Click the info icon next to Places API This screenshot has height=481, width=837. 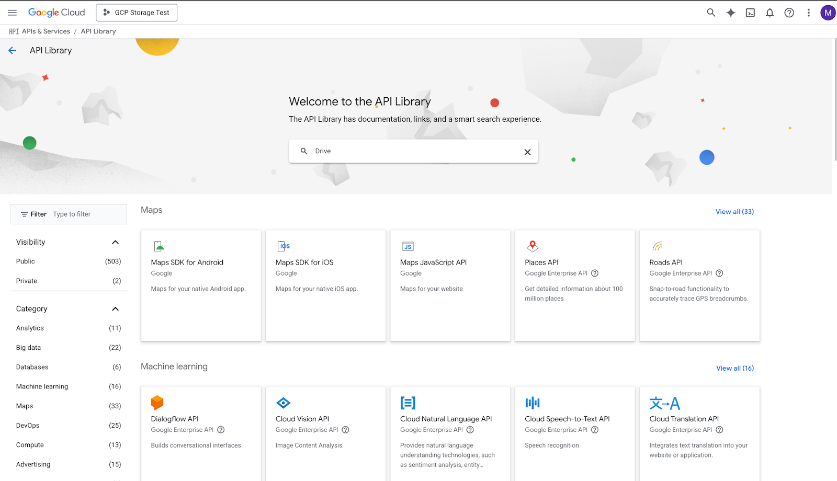point(595,273)
